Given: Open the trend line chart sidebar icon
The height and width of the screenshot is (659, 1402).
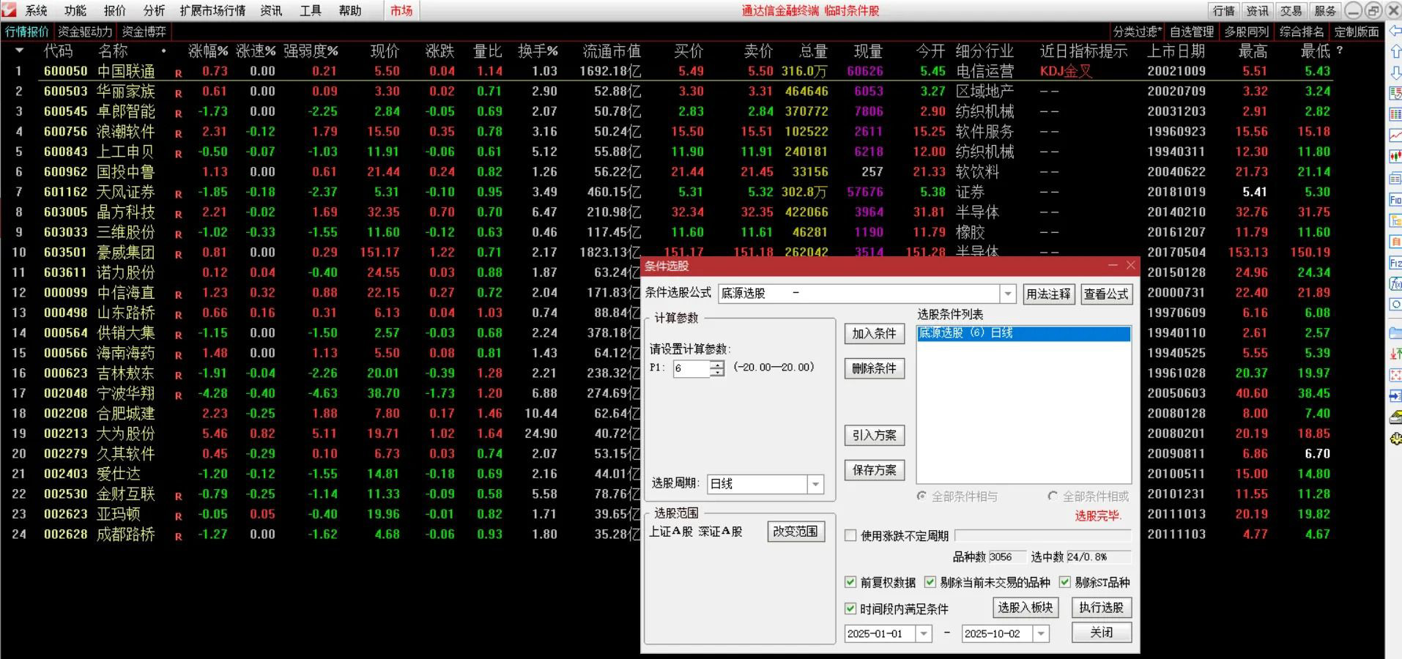Looking at the screenshot, I should tap(1395, 136).
